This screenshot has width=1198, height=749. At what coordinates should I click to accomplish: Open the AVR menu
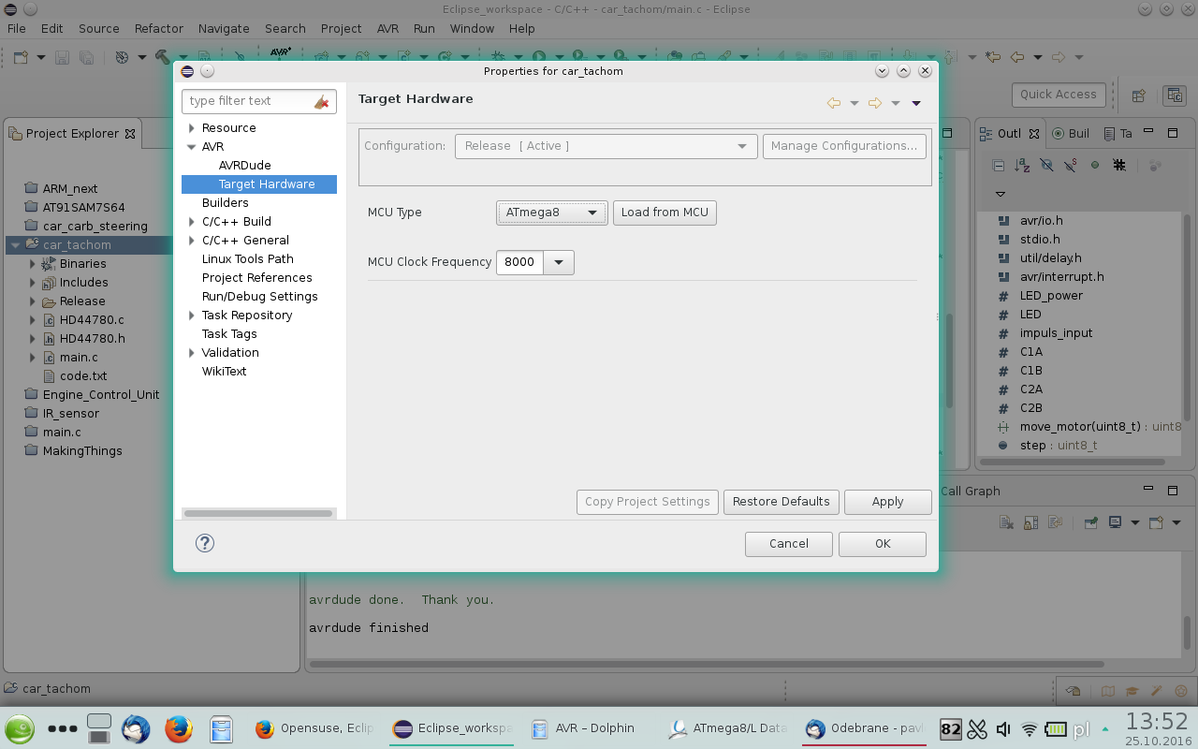387,28
